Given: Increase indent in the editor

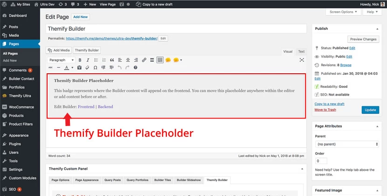Looking at the screenshot, I should click(x=111, y=68).
